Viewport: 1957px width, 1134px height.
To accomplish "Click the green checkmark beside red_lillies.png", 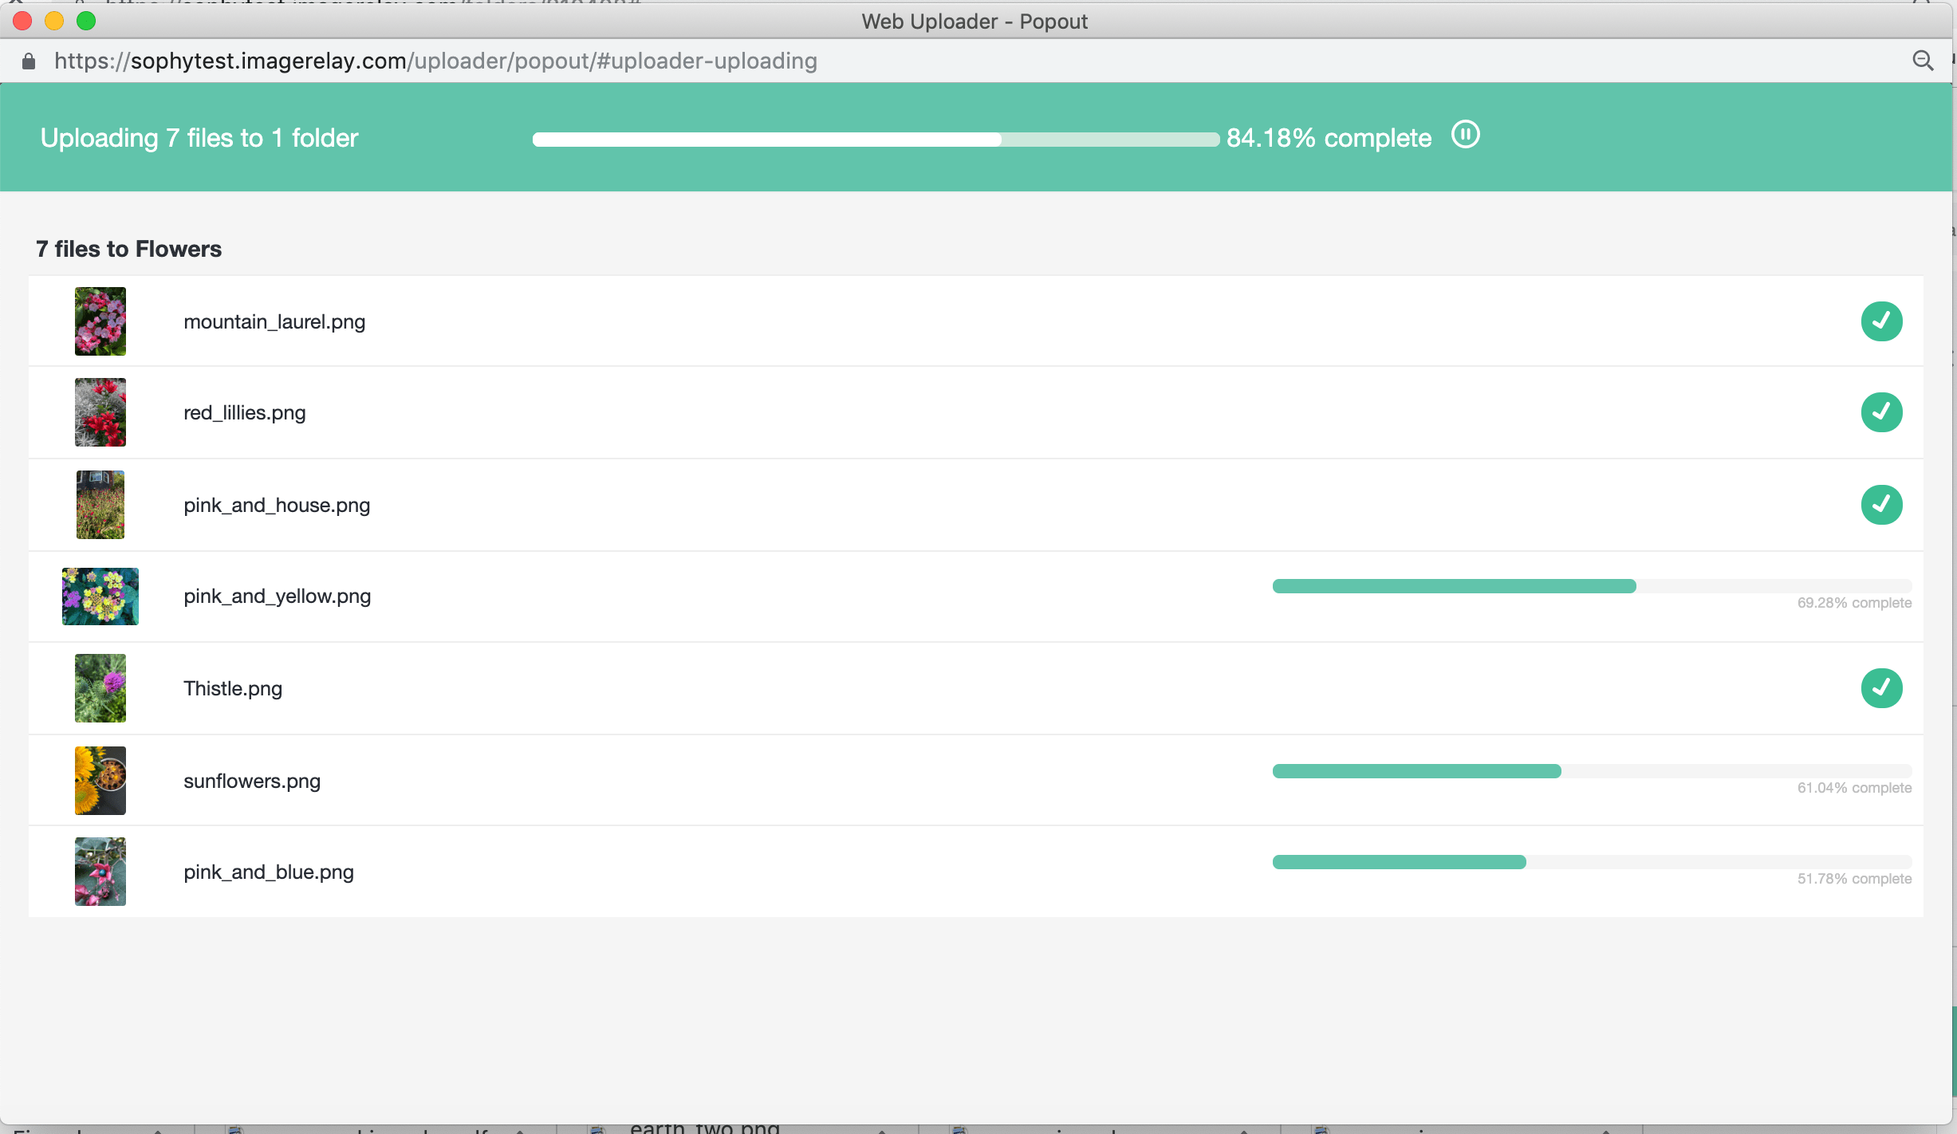I will [1881, 412].
